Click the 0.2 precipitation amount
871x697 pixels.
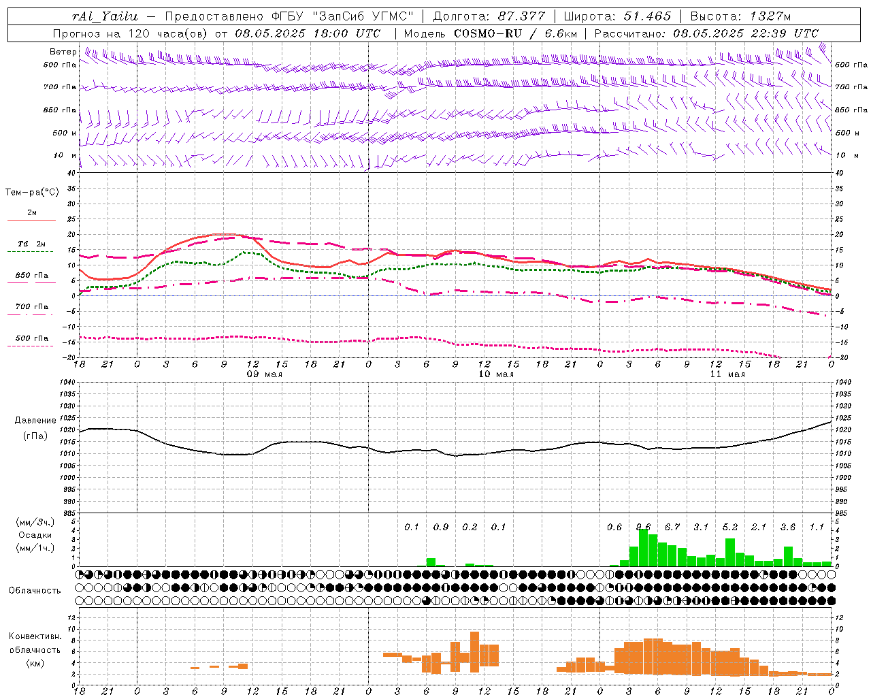point(470,528)
